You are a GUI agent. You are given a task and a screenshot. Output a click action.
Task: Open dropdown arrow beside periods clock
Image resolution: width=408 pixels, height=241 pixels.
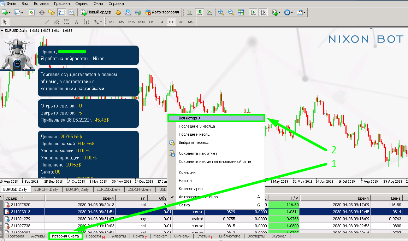[292, 12]
